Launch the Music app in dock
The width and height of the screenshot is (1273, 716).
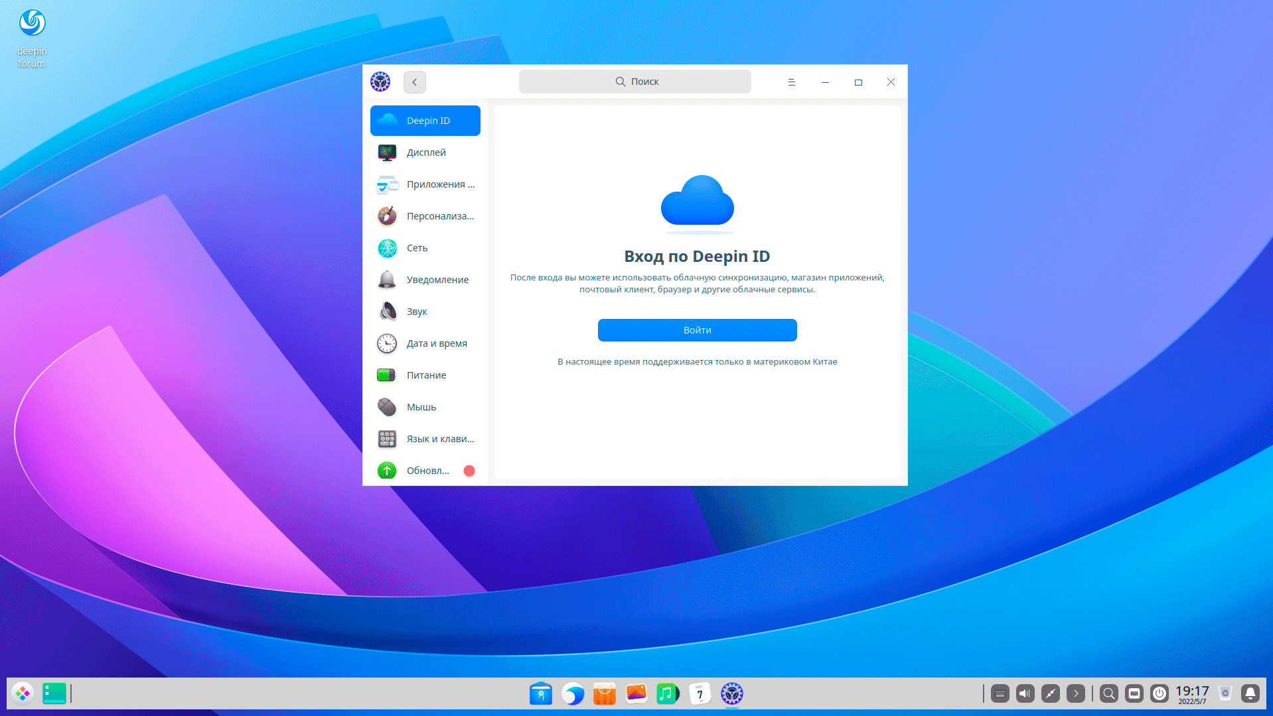pos(667,693)
